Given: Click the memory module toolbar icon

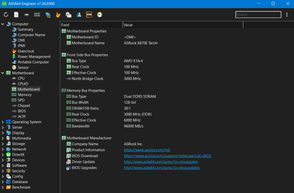Looking at the screenshot, I should [37, 15].
